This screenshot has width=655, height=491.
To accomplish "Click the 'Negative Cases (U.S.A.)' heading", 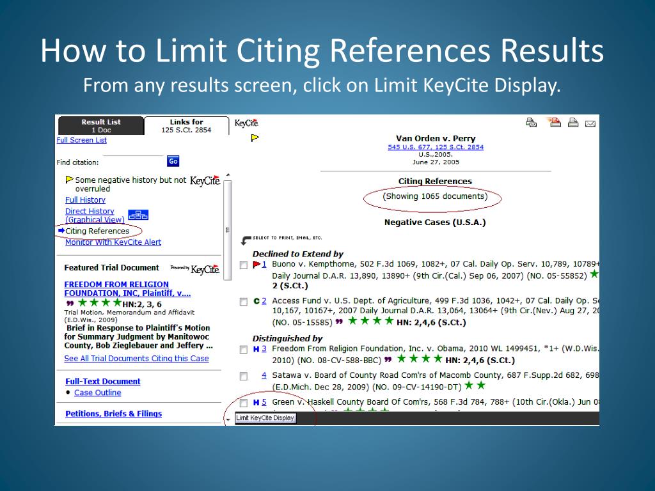I will click(x=435, y=222).
